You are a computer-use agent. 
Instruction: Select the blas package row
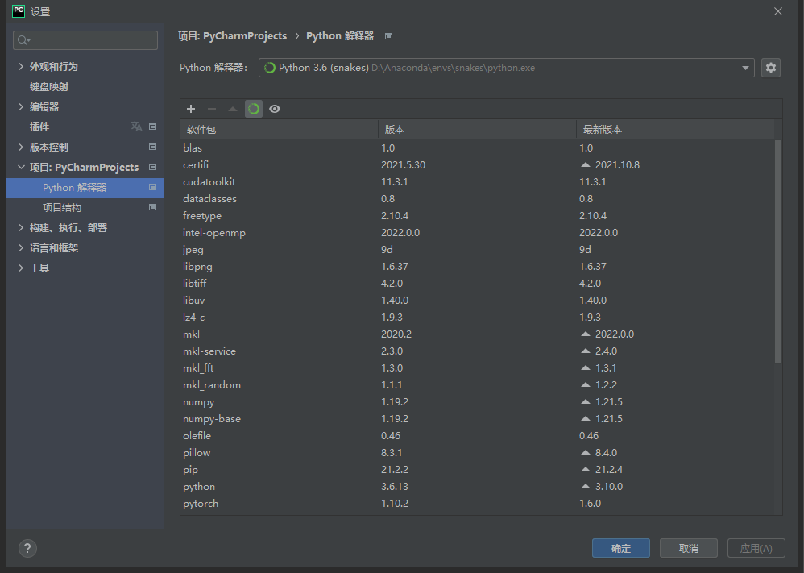[x=478, y=147]
